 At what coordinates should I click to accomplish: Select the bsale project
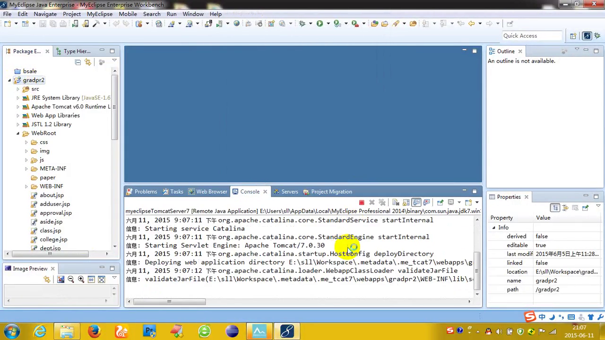(29, 71)
